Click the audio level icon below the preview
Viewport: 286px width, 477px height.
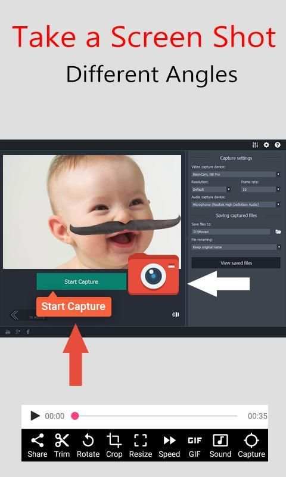point(176,315)
